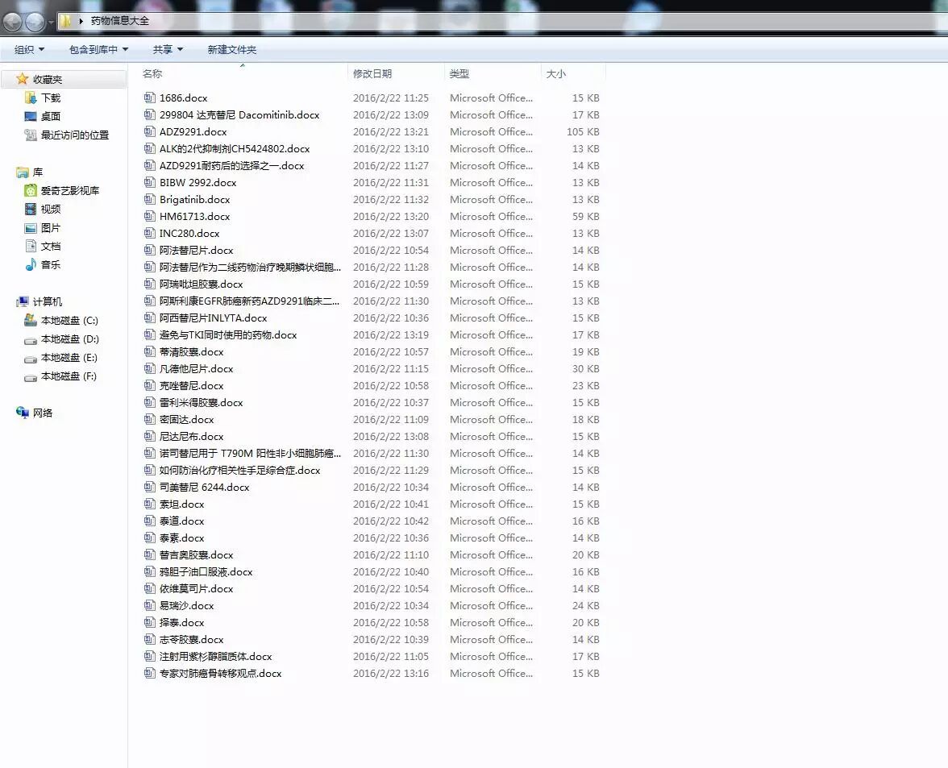Open 本地磁盘 (E:) drive icon
The height and width of the screenshot is (768, 948).
pos(31,359)
